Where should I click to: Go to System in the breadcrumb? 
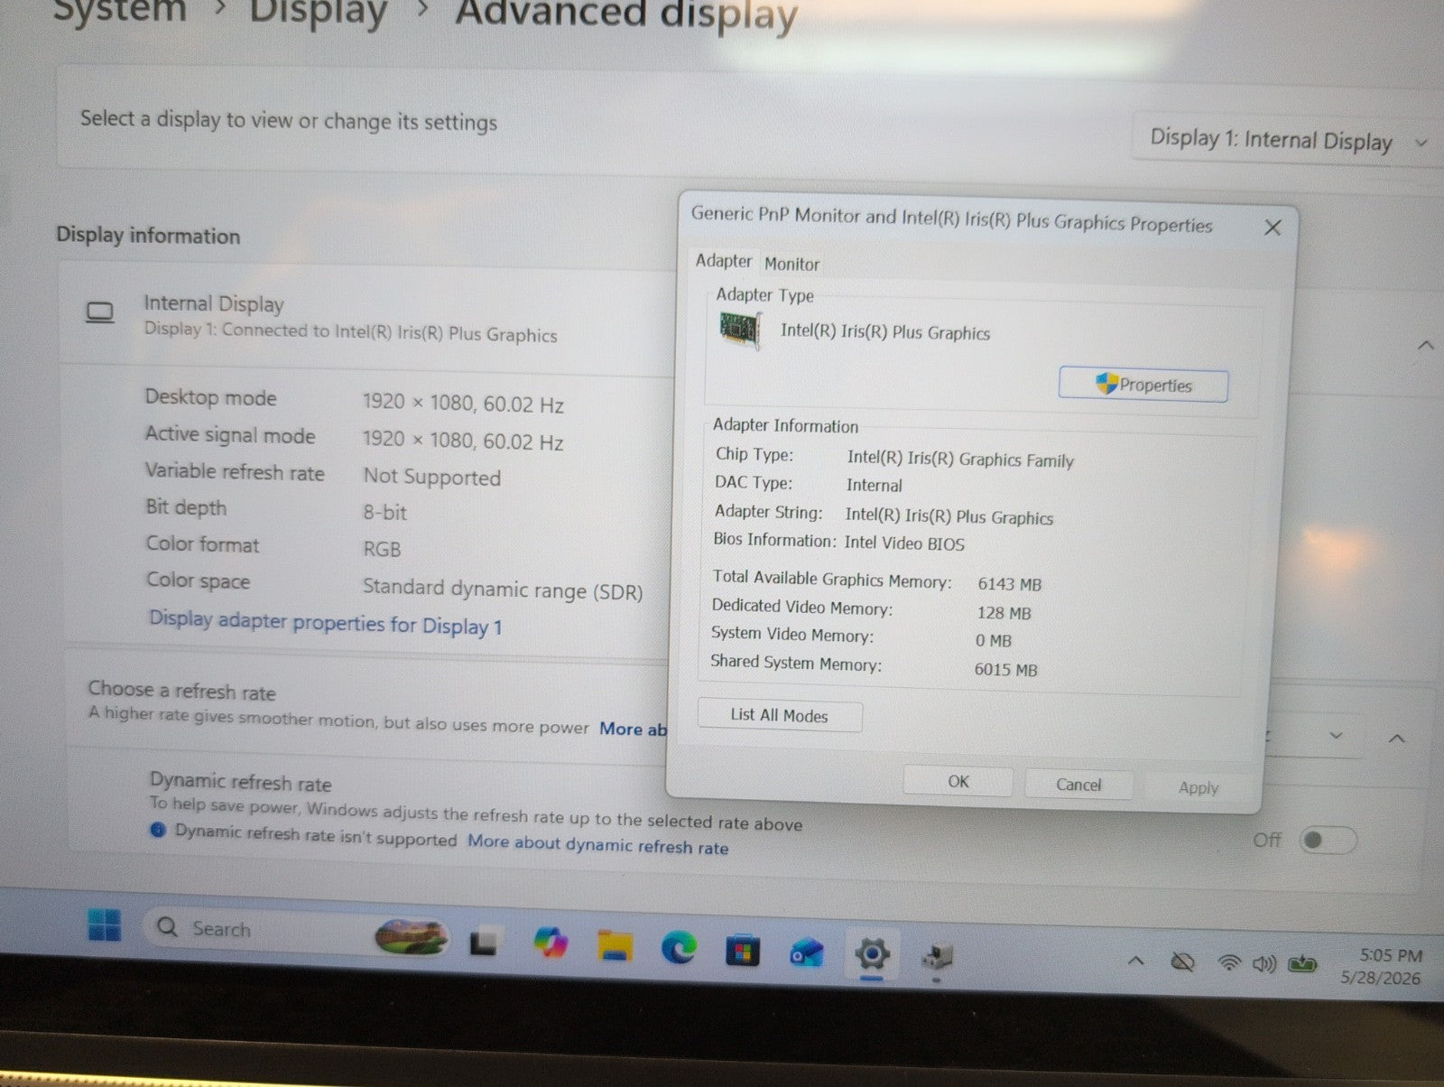tap(119, 9)
